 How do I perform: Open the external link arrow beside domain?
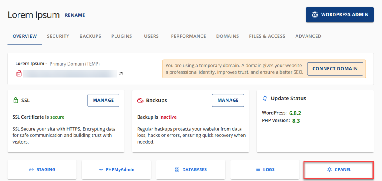coord(121,74)
